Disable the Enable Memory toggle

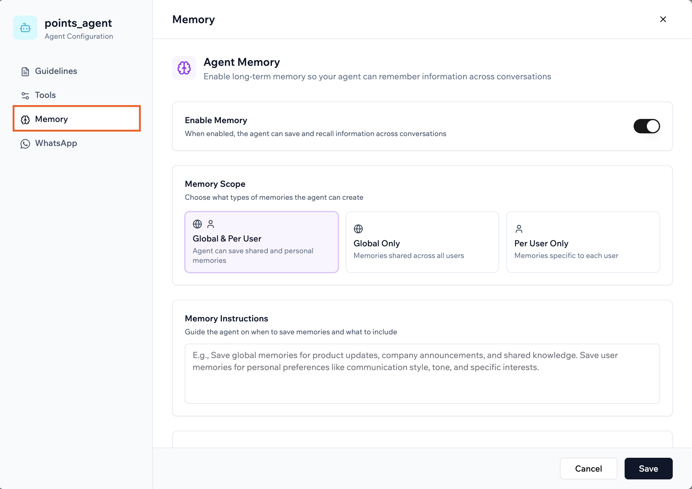[646, 126]
